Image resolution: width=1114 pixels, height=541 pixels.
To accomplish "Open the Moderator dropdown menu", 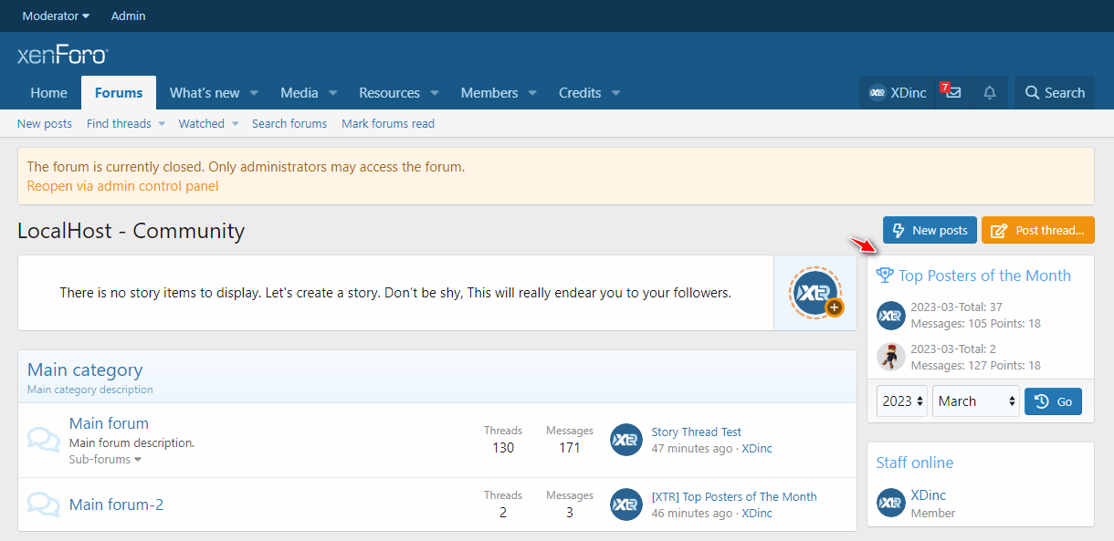I will pos(56,16).
